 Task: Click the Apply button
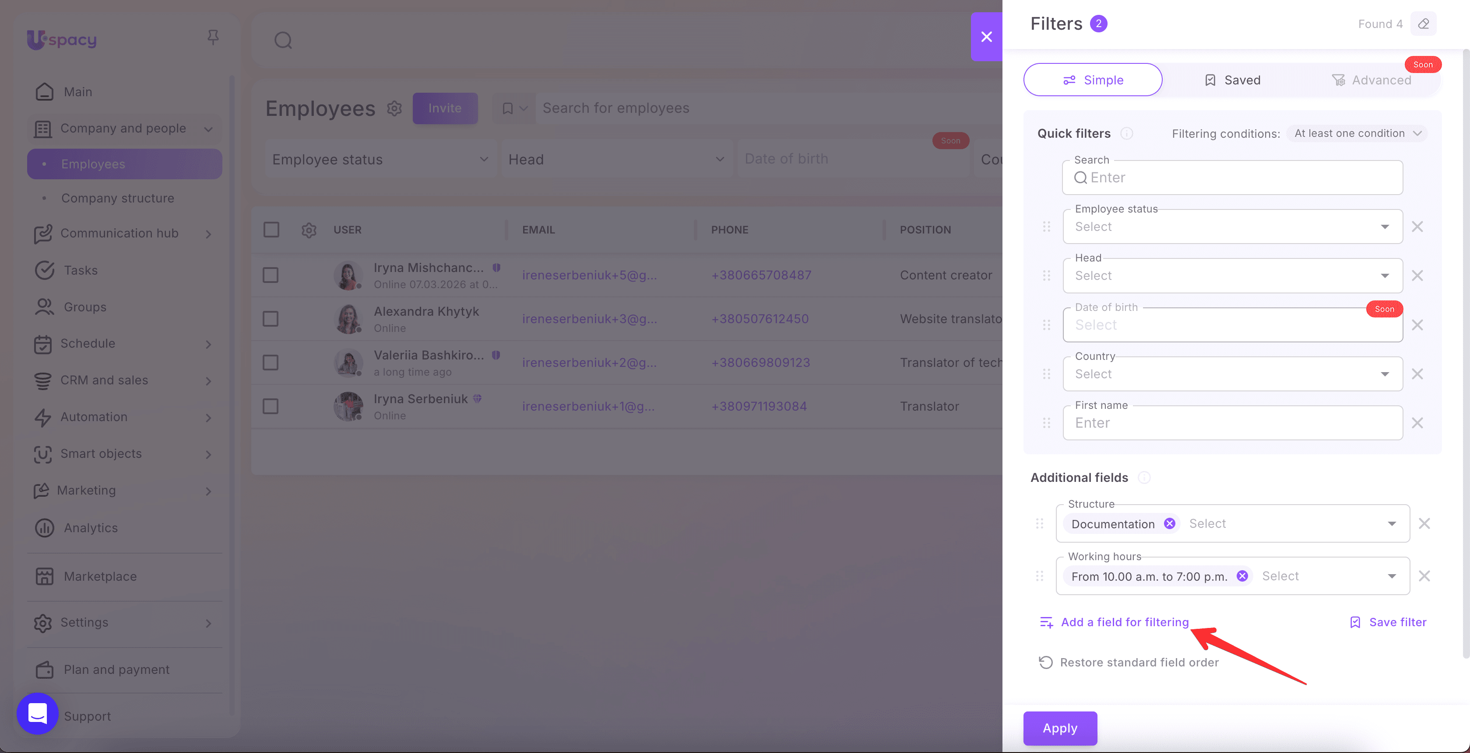coord(1060,728)
